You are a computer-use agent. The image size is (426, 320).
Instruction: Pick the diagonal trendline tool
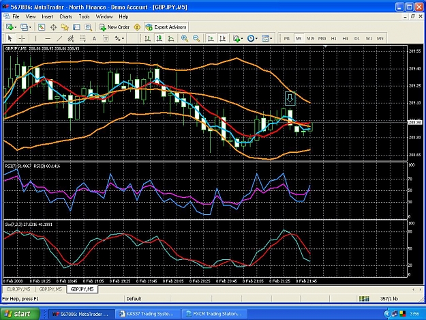click(x=59, y=38)
